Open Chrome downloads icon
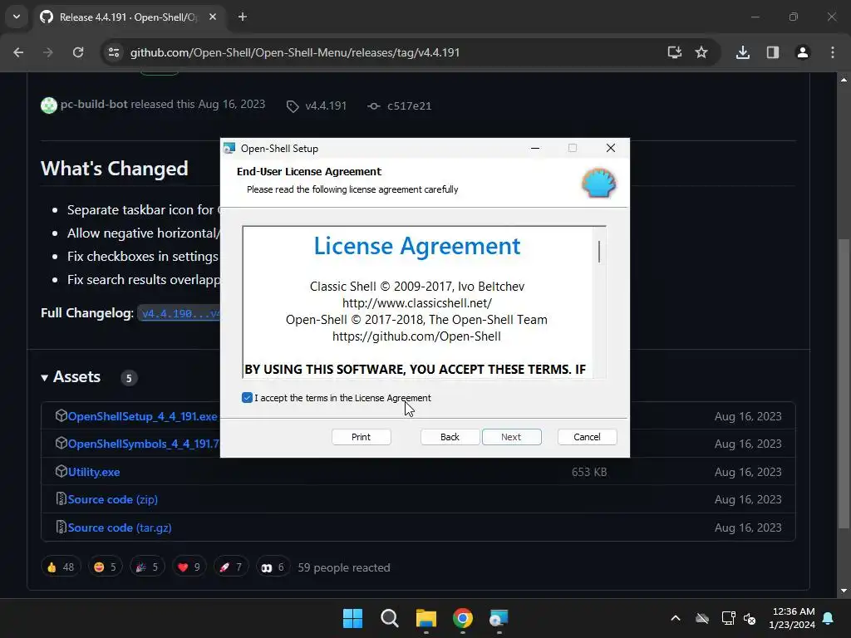 point(743,52)
